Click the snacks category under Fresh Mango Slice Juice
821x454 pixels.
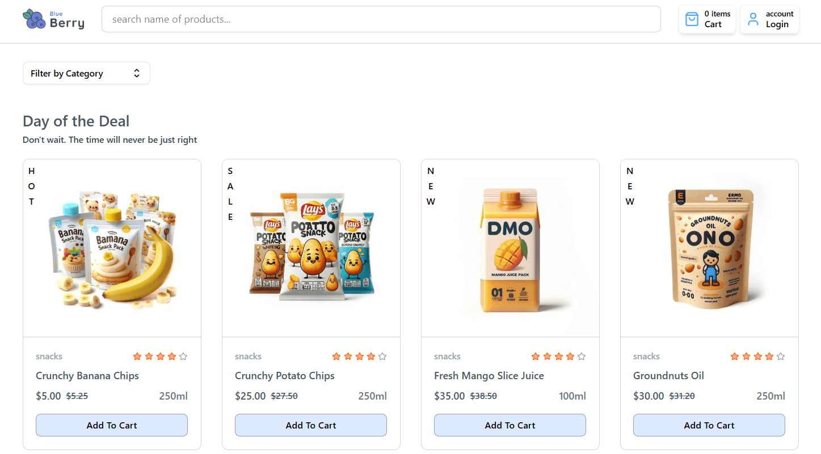click(447, 356)
